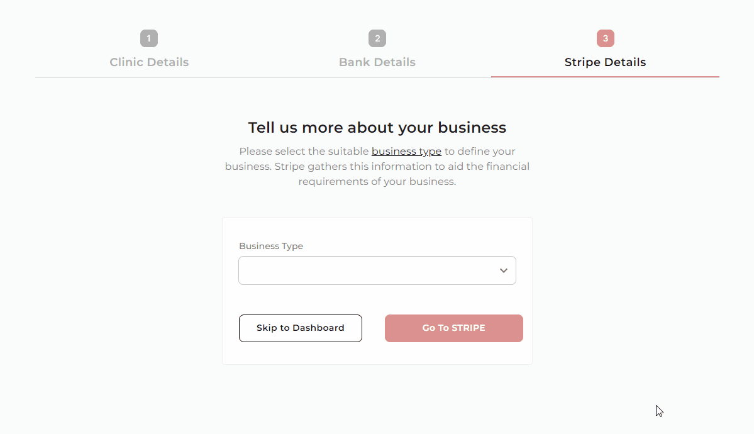The width and height of the screenshot is (754, 434).
Task: Open the underlined business type link
Action: (406, 152)
